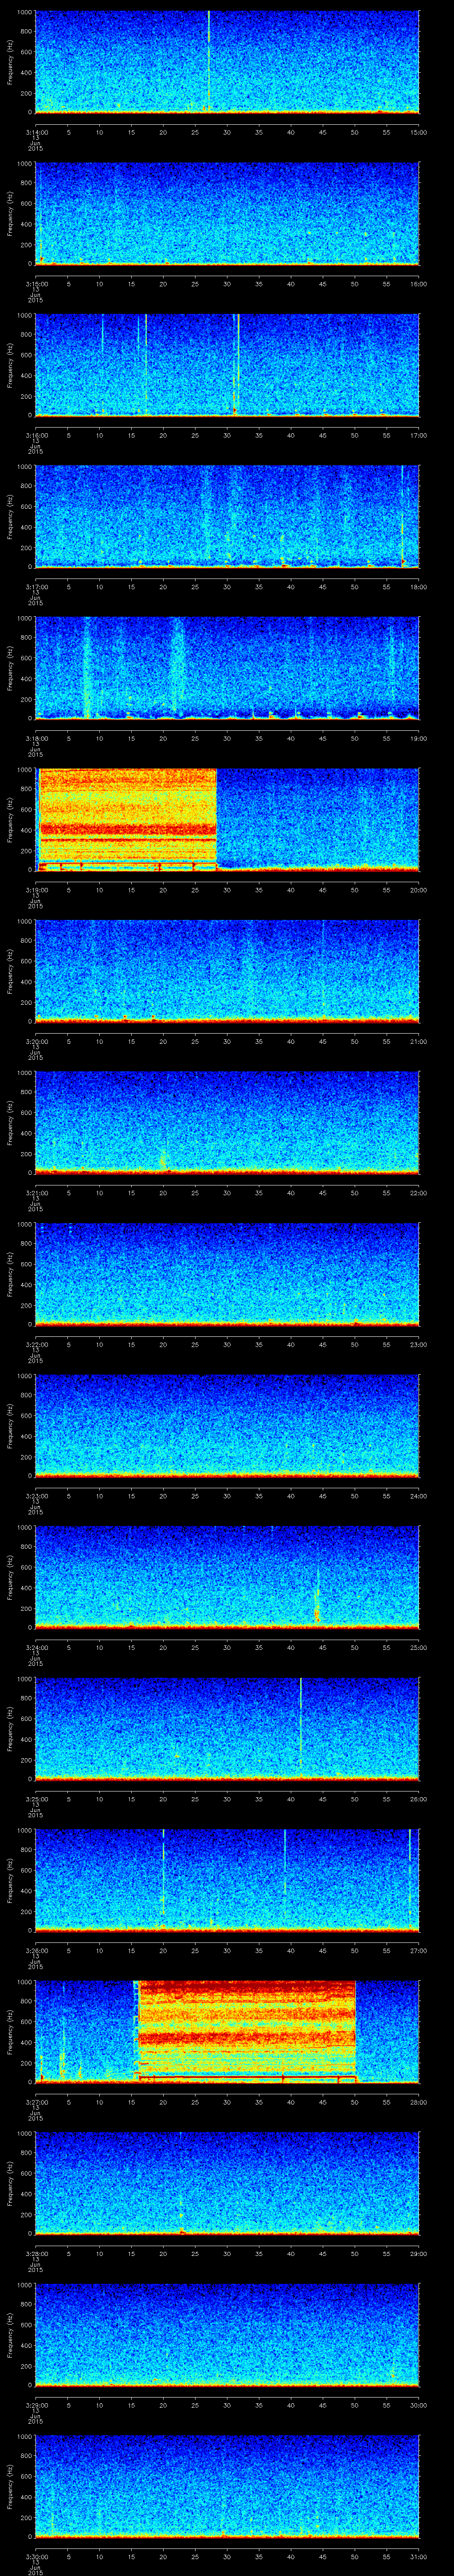The image size is (454, 2576).
Task: Click the 31:00 end time label
Action: (419, 2556)
